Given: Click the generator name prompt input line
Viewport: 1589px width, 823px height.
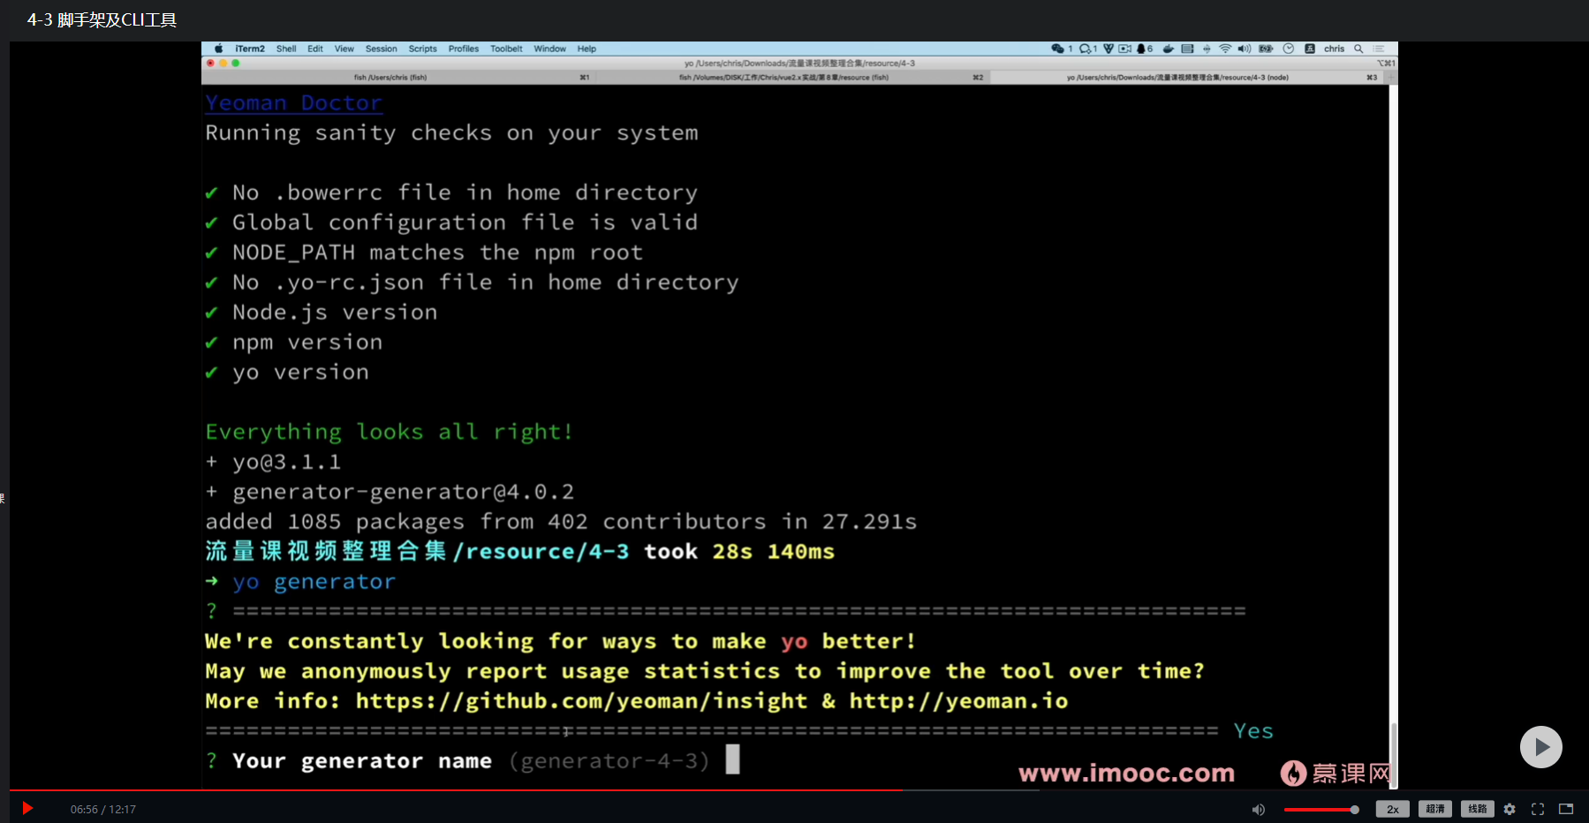Looking at the screenshot, I should pos(473,760).
